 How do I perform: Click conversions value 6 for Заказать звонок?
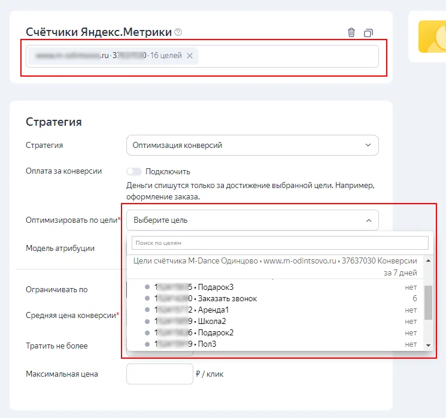tap(415, 298)
